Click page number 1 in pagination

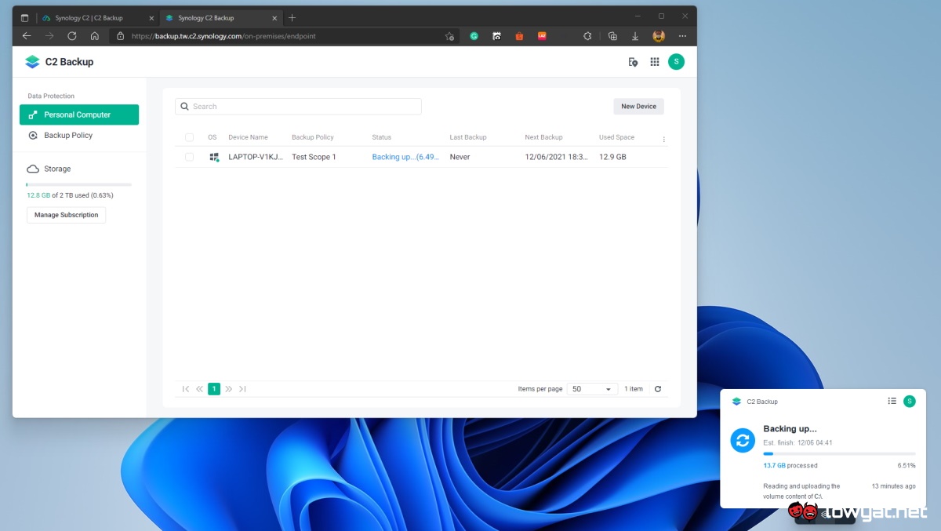tap(214, 389)
